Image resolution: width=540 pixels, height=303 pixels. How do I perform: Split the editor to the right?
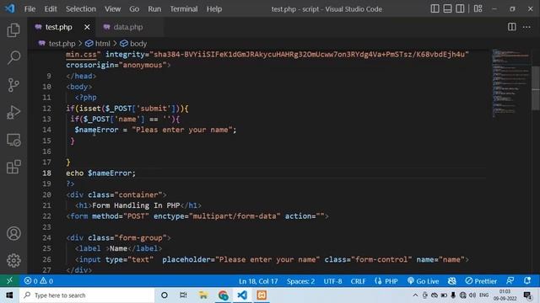click(512, 27)
